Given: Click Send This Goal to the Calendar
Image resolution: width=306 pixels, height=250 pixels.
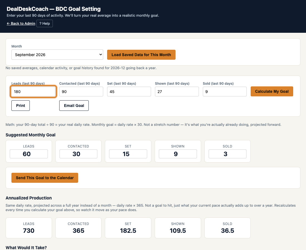Looking at the screenshot, I should pos(45,178).
